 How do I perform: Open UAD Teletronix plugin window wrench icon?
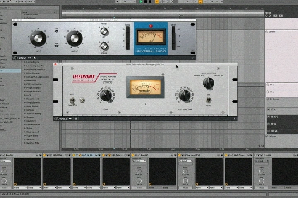(110, 155)
